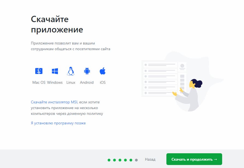Viewport: 244px width, 168px height.
Task: Click the Linux platform label
Action: (70, 82)
